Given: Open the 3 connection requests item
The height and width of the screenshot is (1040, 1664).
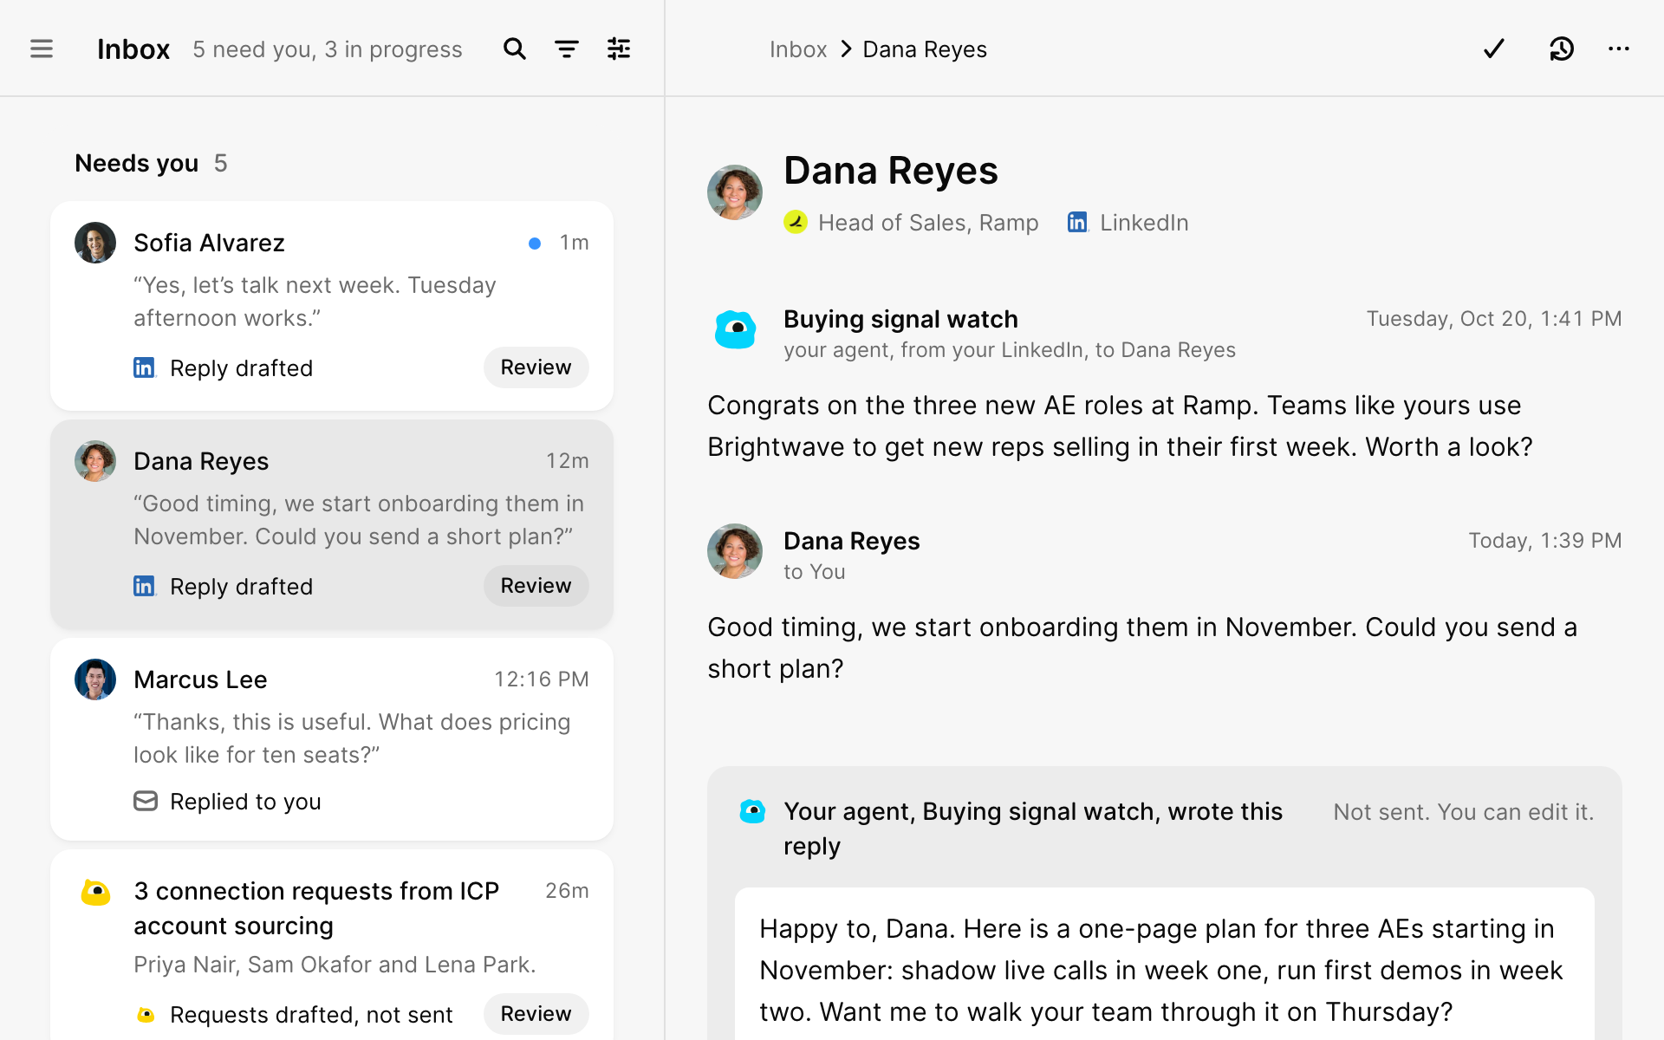Looking at the screenshot, I should (332, 945).
